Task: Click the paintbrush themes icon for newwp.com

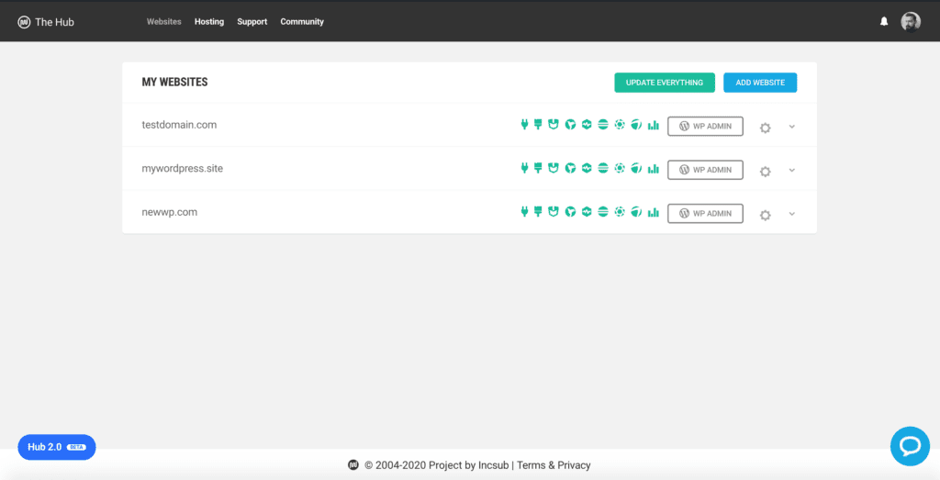Action: [538, 211]
